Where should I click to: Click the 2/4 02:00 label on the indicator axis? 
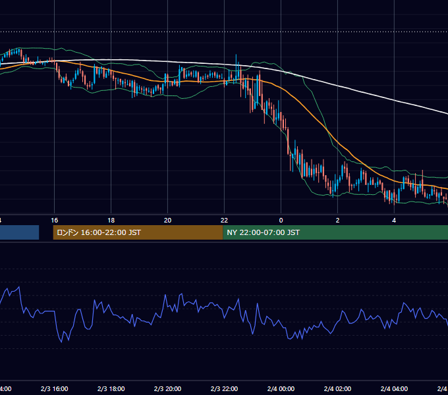[337, 388]
